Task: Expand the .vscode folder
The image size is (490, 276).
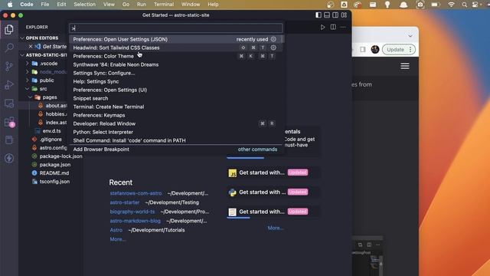Action: tap(28, 63)
